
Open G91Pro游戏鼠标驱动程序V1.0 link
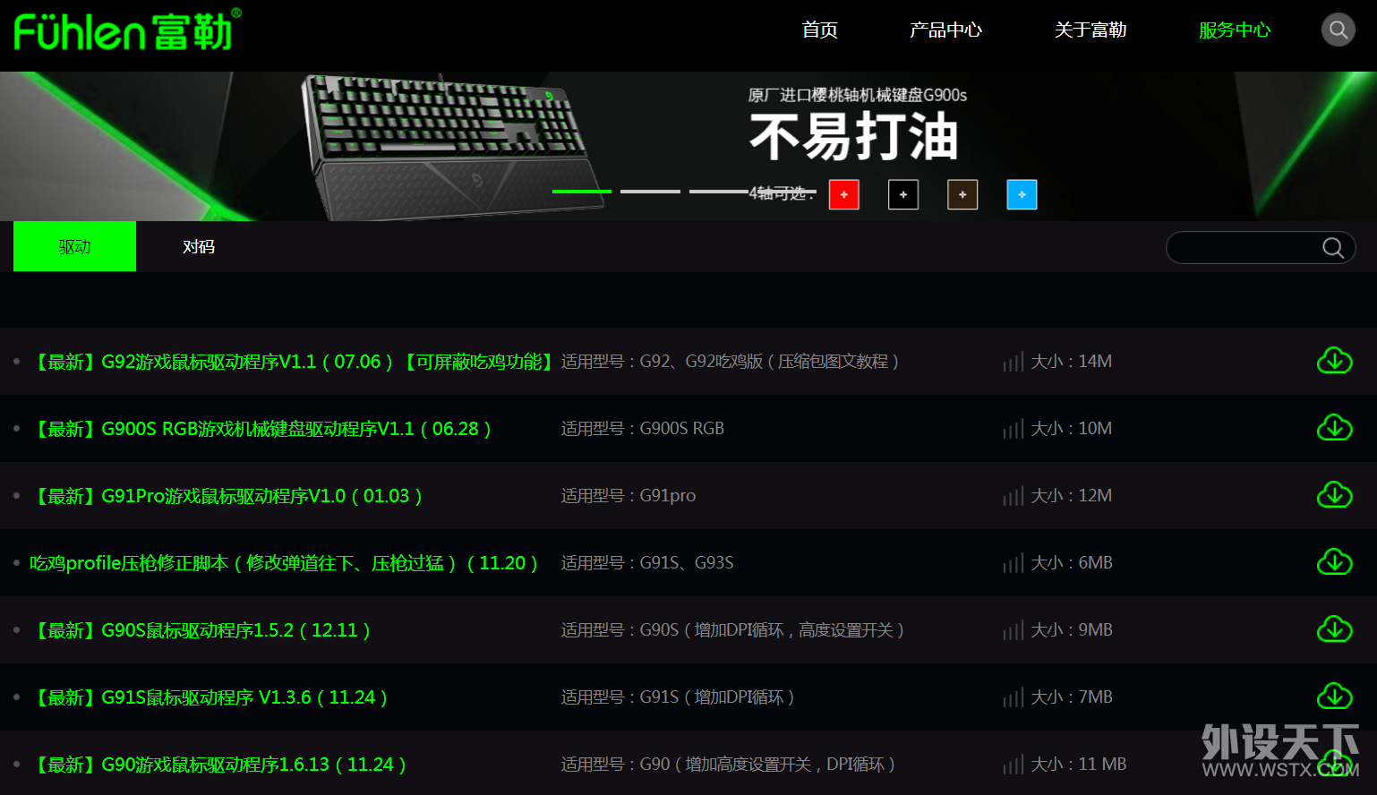coord(227,496)
